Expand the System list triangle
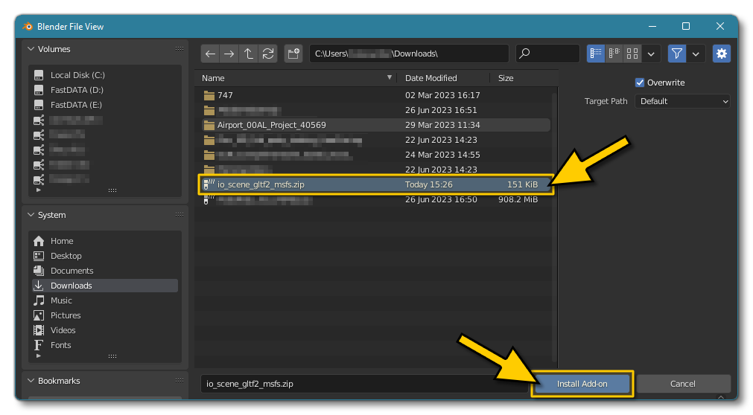Screen dimensions: 753x415 tap(39, 356)
